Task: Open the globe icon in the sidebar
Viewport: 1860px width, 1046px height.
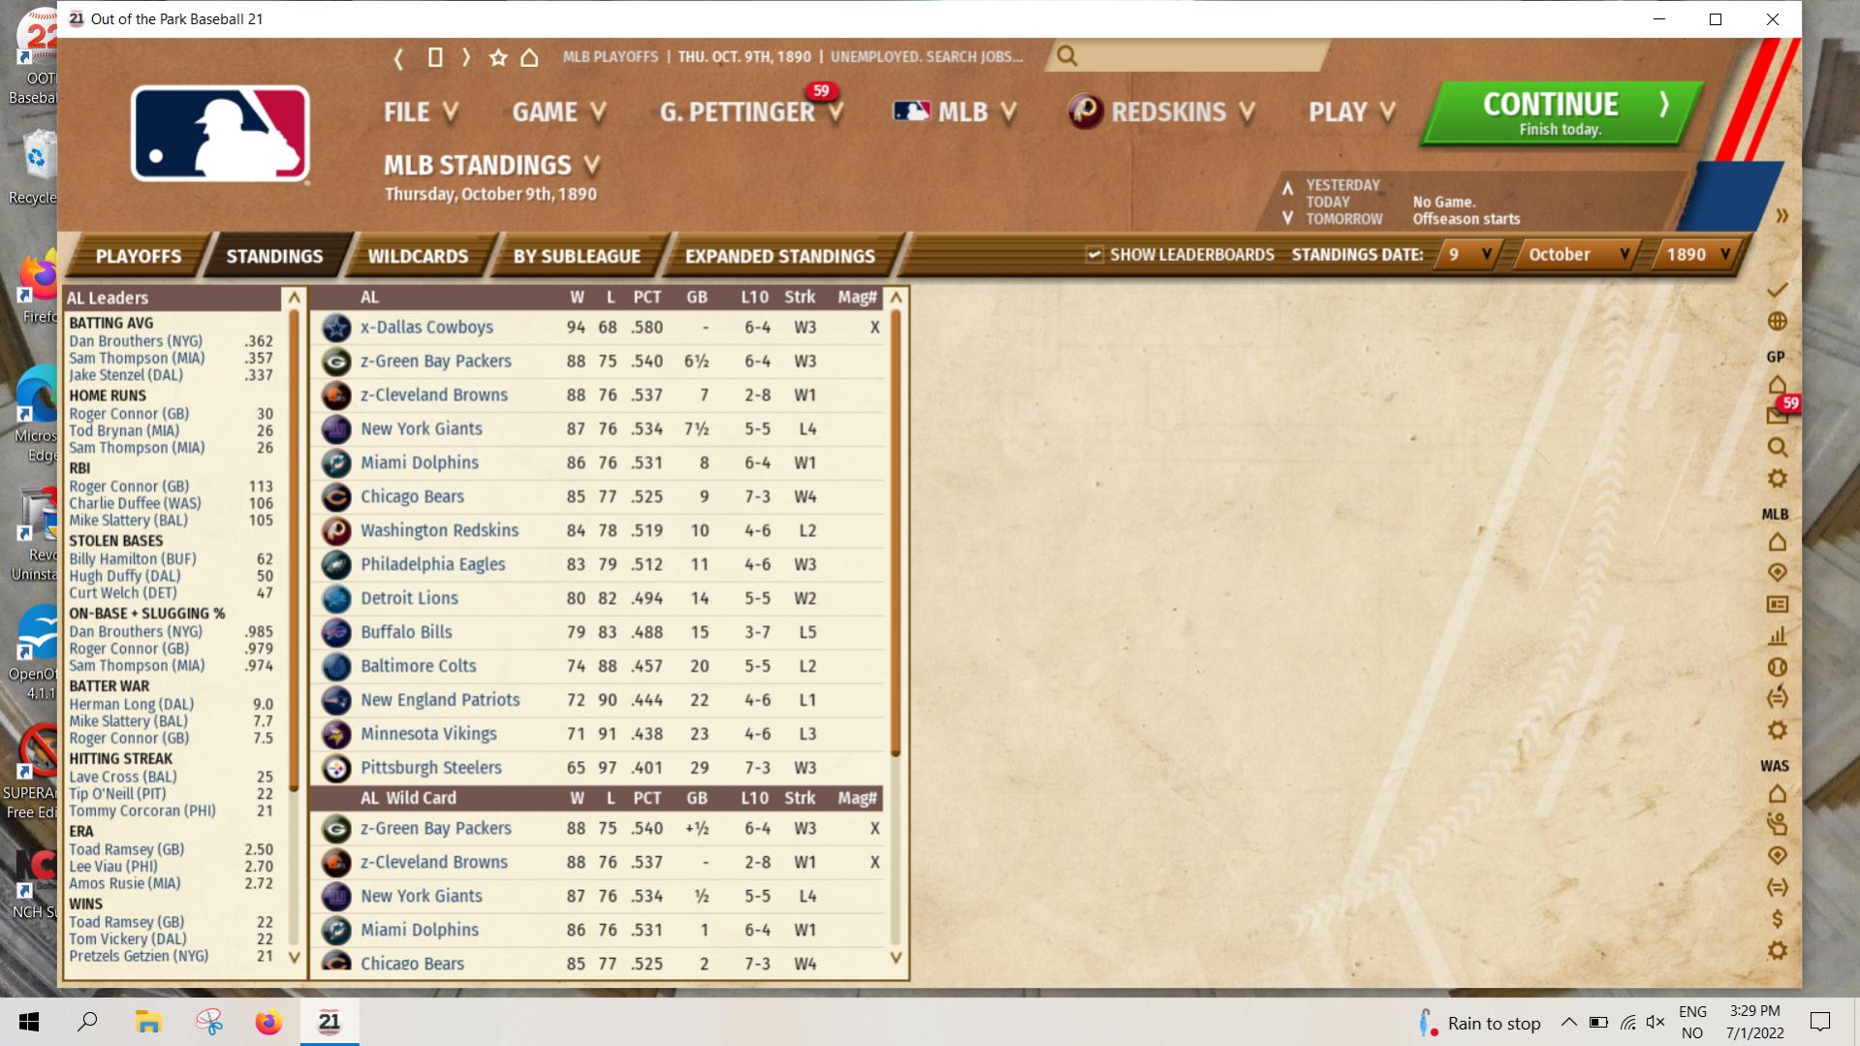Action: (1777, 321)
